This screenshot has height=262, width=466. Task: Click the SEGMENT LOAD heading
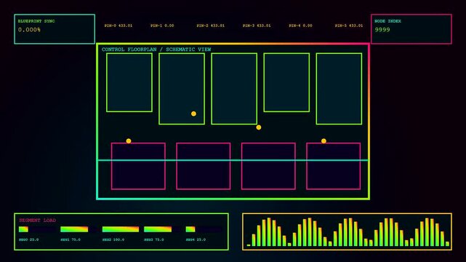click(38, 221)
